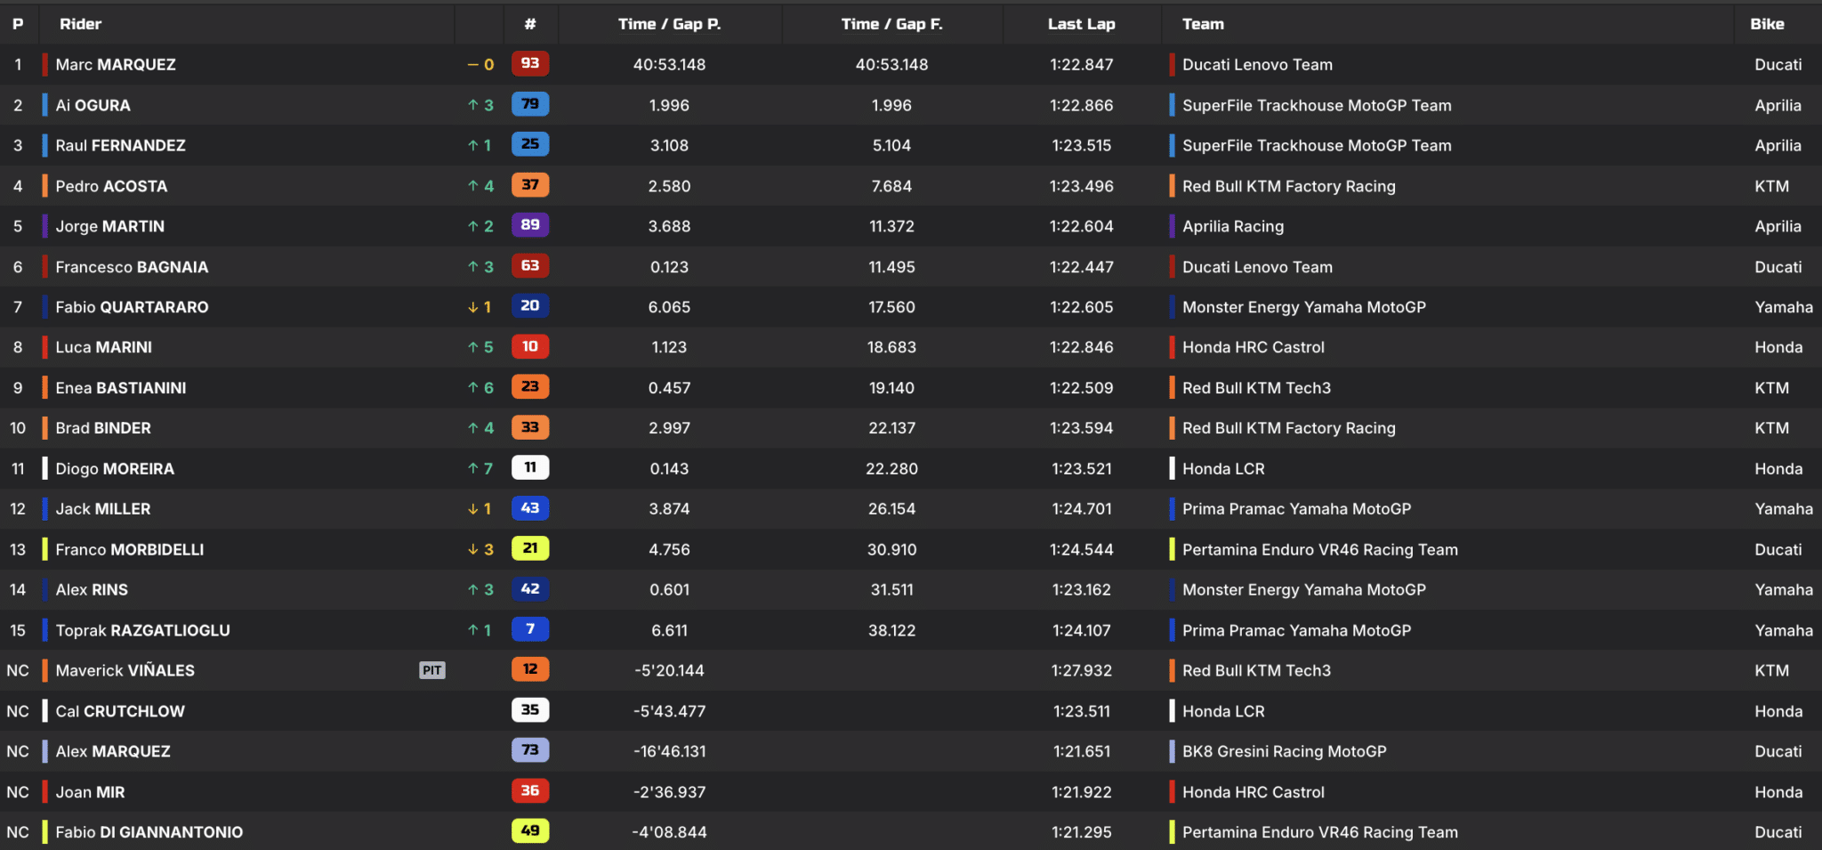Click the 63 badge for Bagnaia
The height and width of the screenshot is (850, 1822).
pyautogui.click(x=530, y=266)
